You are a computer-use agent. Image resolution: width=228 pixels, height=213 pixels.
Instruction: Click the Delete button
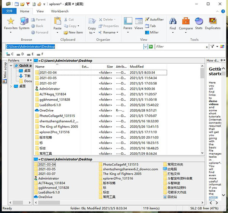[106, 20]
